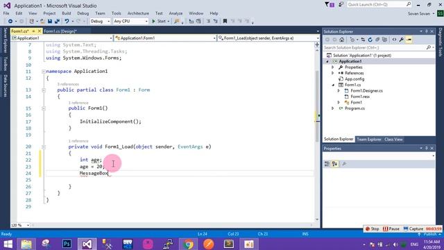Viewport: 444px width, 250px height.
Task: Select App.config in Solution Explorer
Action: [x=355, y=79]
